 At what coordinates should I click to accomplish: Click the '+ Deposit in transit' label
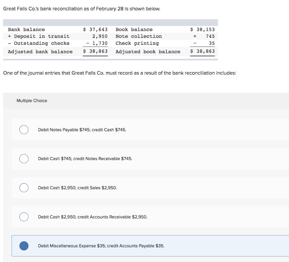point(39,36)
